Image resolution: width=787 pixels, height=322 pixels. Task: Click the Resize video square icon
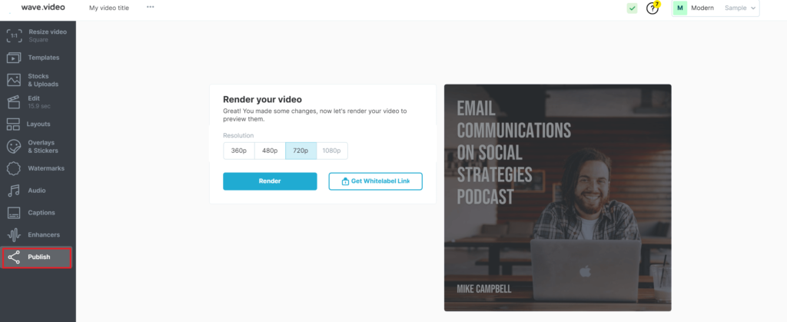tap(14, 35)
